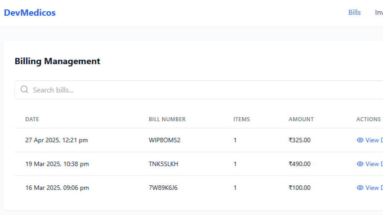Click the Date column header
Screen dimensions: 383x215
tap(32, 119)
